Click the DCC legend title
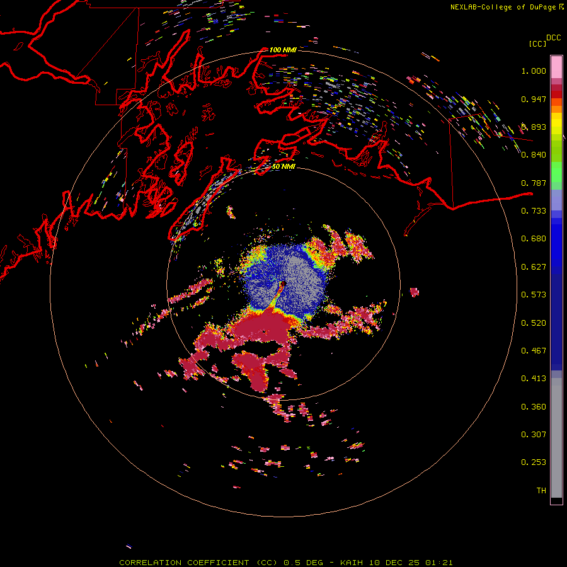The height and width of the screenshot is (567, 567). (x=554, y=38)
